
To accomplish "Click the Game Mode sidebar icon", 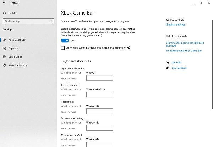I will click(x=4, y=57).
